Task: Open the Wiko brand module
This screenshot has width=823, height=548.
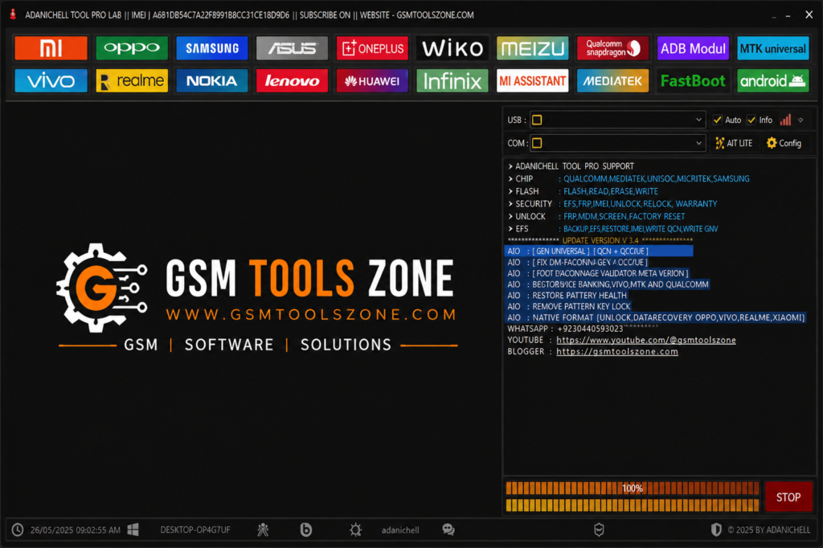Action: click(452, 48)
